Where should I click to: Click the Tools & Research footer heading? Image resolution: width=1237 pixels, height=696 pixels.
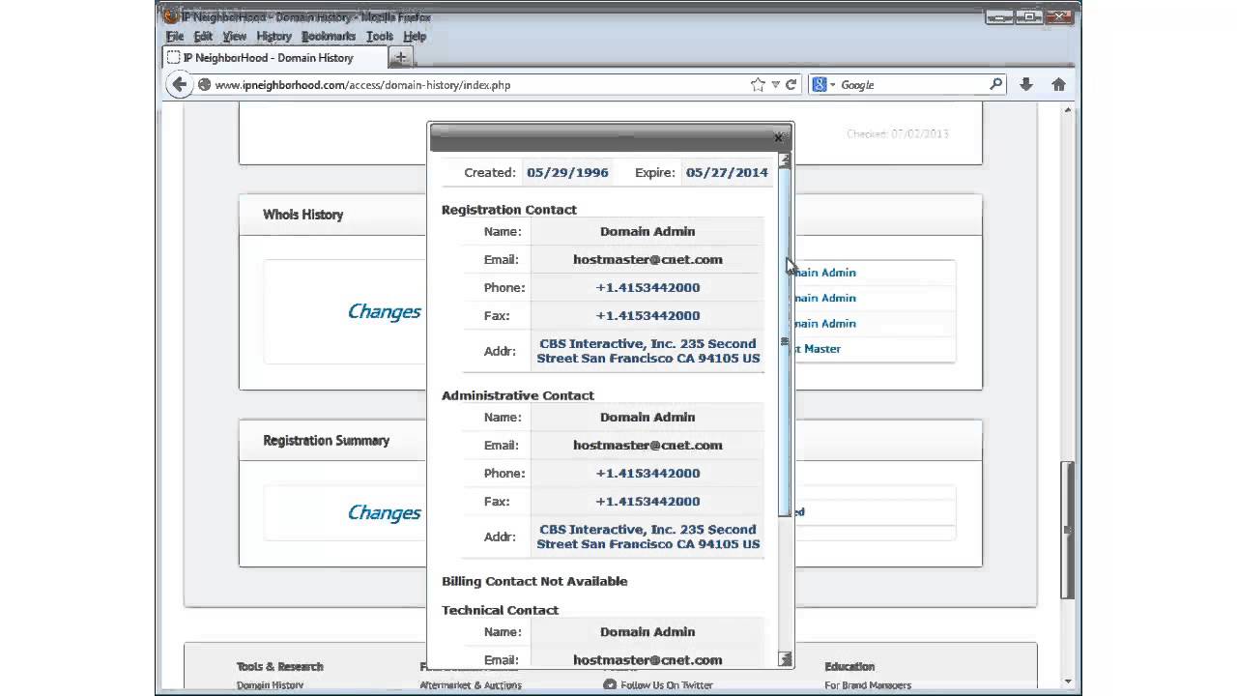(x=280, y=667)
